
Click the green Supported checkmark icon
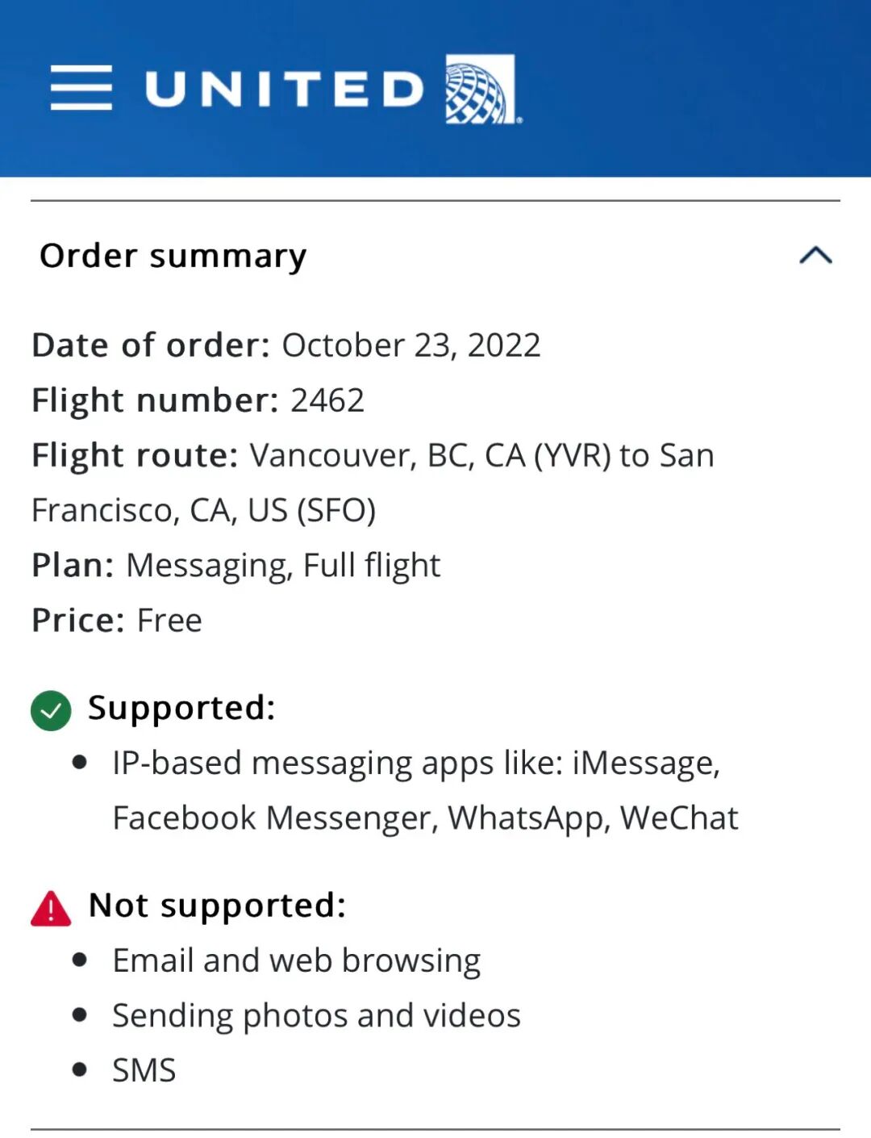[x=51, y=710]
